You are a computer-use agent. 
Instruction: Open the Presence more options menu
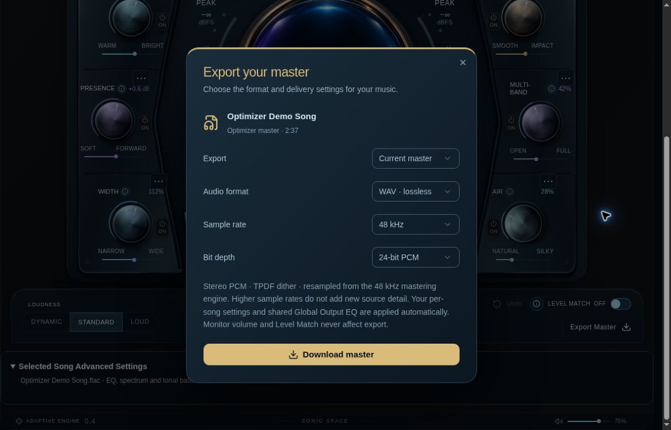point(141,78)
